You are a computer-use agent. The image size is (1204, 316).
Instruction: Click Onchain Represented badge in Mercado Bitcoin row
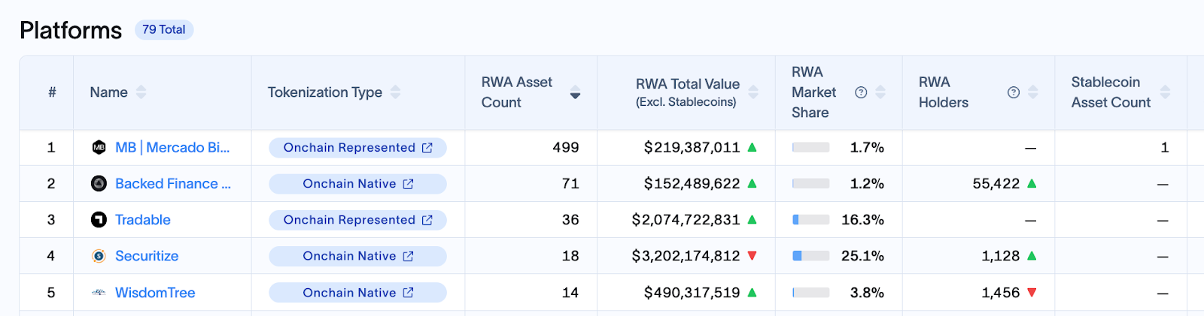point(357,148)
